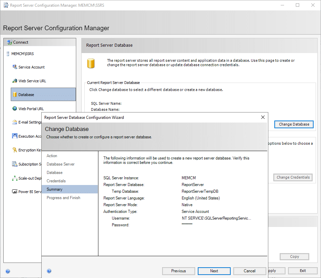
Task: Select the Credentials wizard step
Action: click(56, 181)
